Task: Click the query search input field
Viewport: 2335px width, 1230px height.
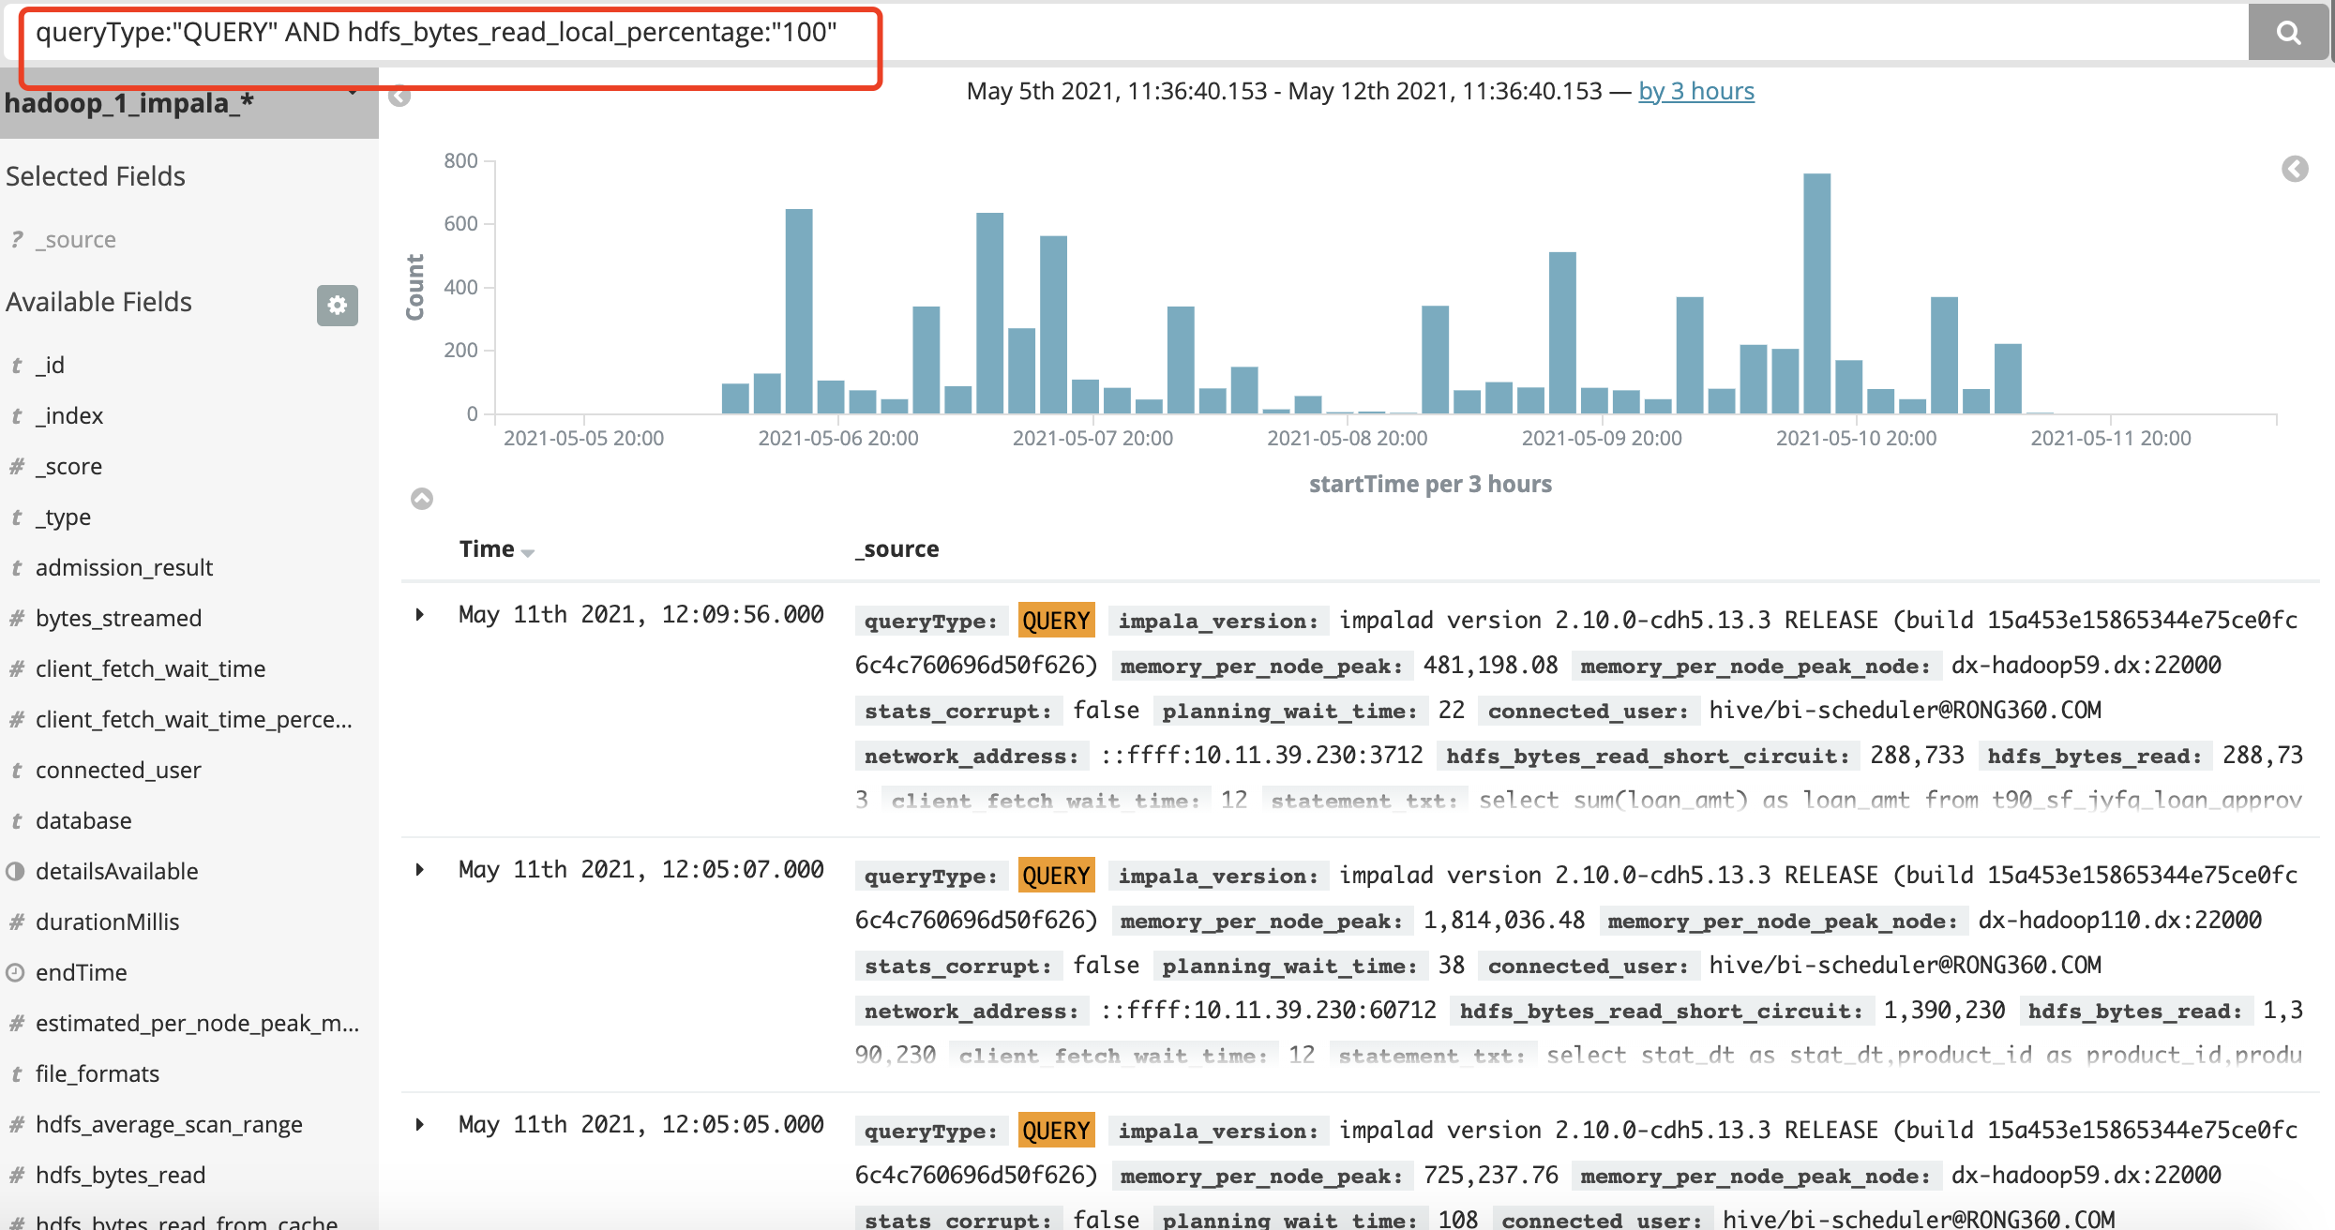Action: tap(1125, 33)
